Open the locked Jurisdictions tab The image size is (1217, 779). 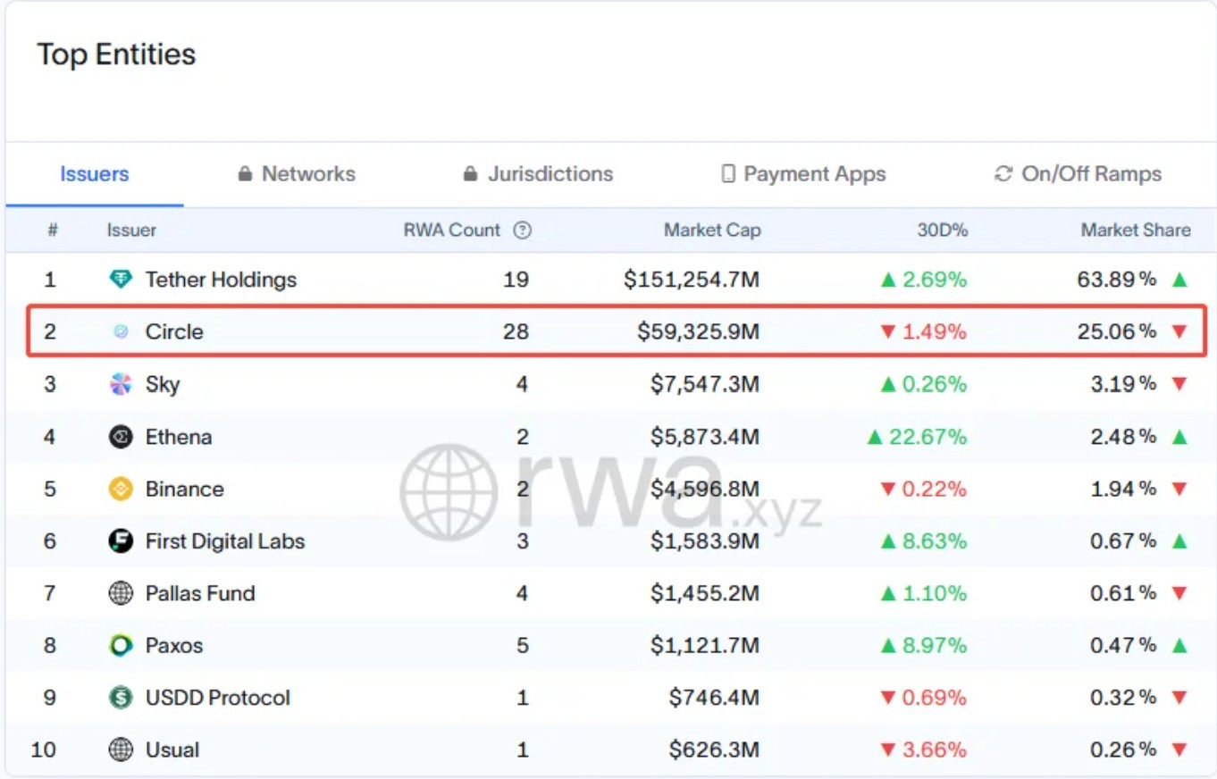click(x=538, y=174)
